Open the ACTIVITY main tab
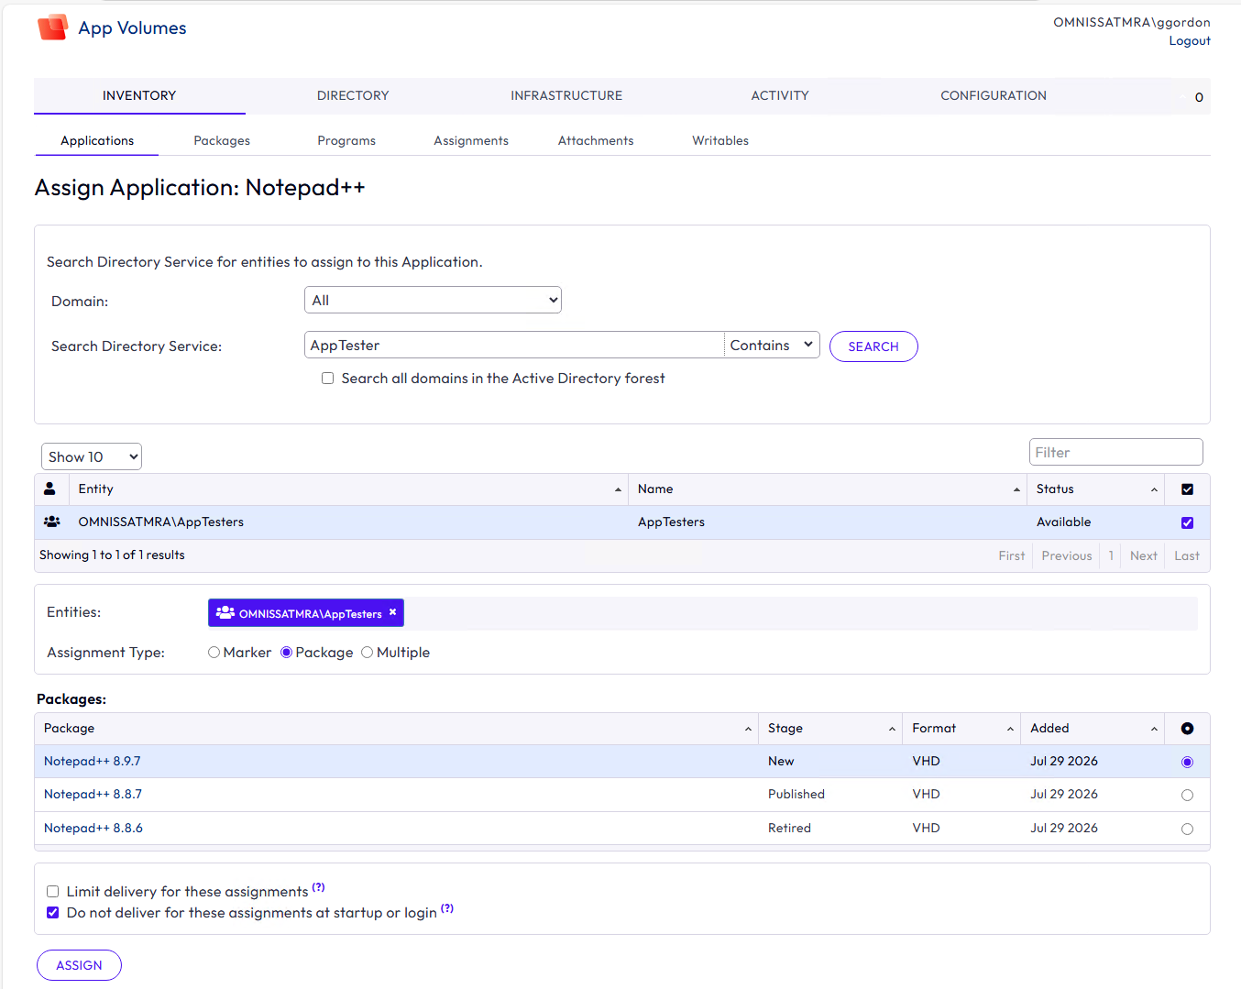 tap(780, 95)
